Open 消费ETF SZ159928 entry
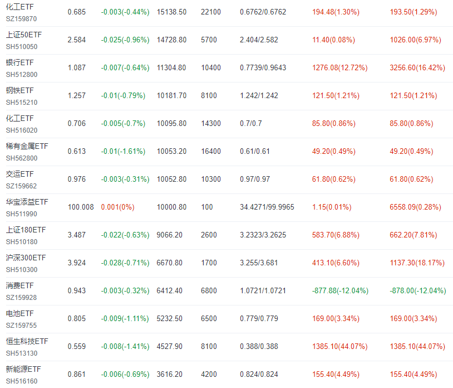Viewport: 453px width, 388px height. click(x=19, y=285)
